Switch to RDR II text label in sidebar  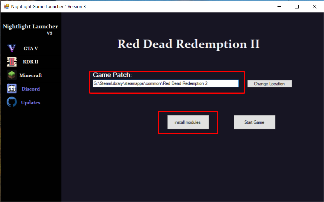(30, 62)
